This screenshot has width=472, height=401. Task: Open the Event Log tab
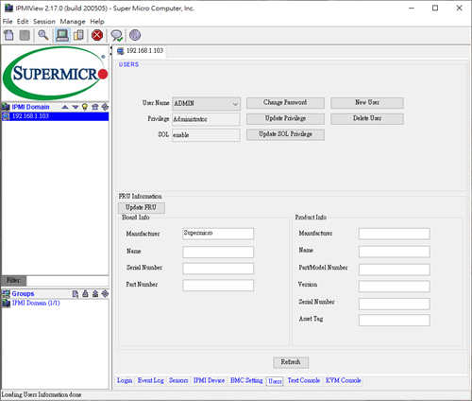click(x=151, y=380)
